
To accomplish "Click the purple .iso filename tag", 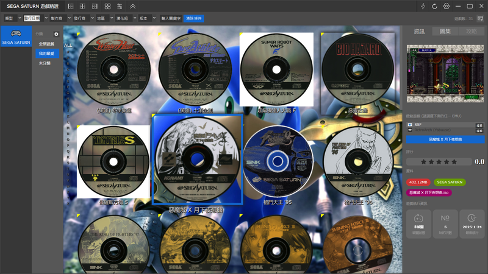I will pyautogui.click(x=429, y=192).
